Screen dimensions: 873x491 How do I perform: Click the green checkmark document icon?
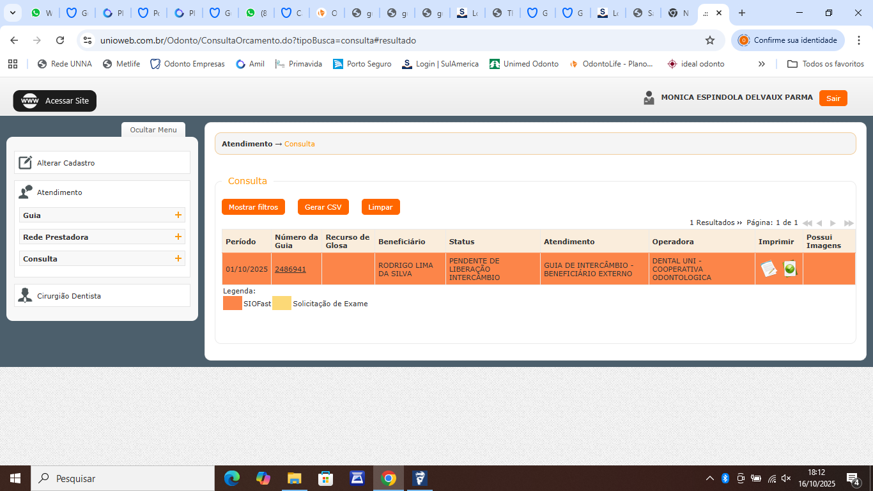(x=790, y=269)
